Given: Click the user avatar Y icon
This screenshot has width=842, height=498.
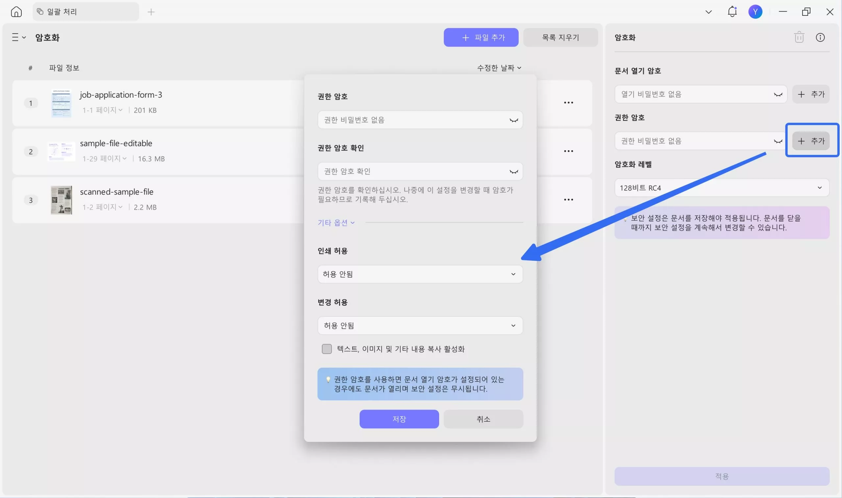Looking at the screenshot, I should coord(755,12).
